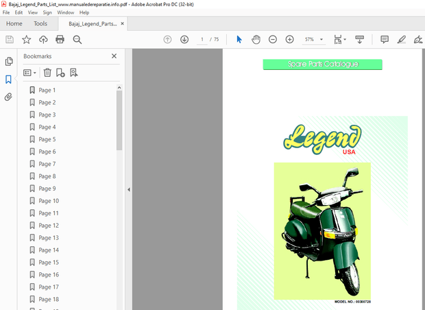Go to previous page arrow
The height and width of the screenshot is (310, 425).
click(x=167, y=40)
